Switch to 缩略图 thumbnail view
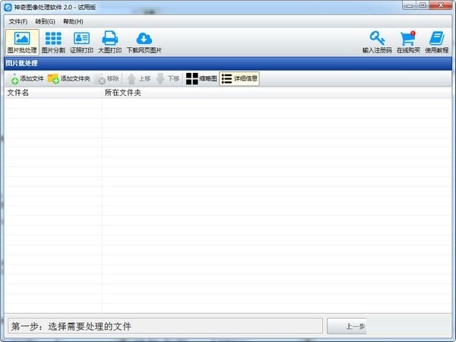 click(201, 78)
